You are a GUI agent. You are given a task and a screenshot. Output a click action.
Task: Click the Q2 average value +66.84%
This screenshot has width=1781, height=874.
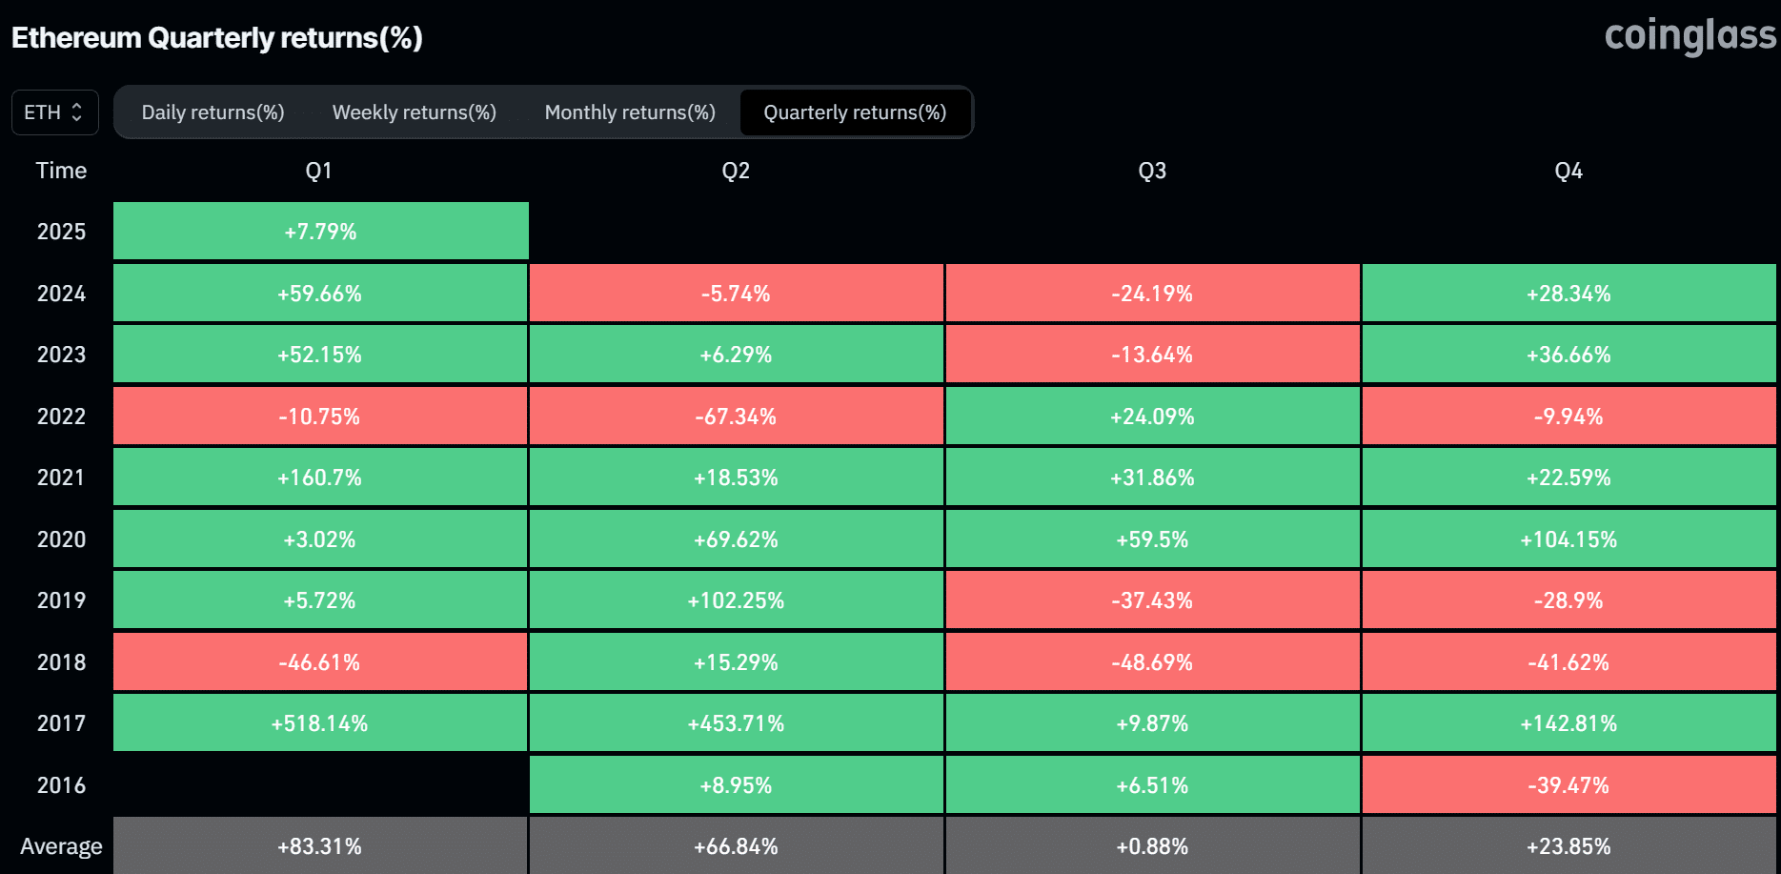click(x=737, y=845)
